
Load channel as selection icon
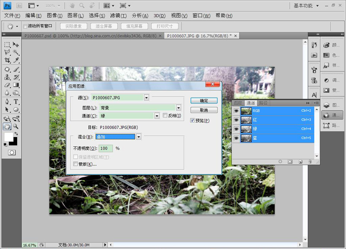point(280,161)
